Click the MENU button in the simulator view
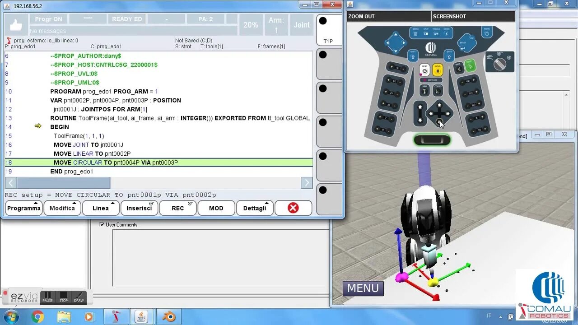This screenshot has height=325, width=578. (363, 288)
